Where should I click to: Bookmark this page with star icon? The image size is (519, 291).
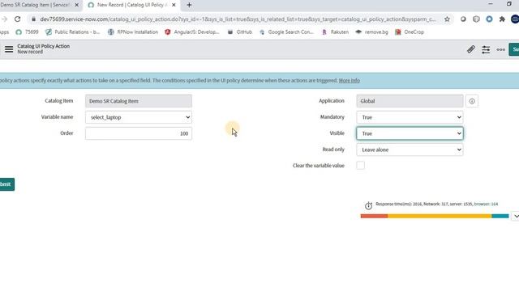point(447,19)
